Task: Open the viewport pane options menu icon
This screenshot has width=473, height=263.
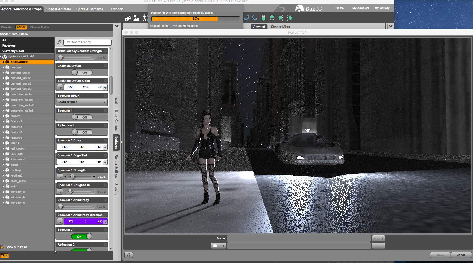Action: coord(390,26)
